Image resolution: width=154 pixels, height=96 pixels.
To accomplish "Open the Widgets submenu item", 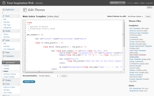I will pos(6,69).
